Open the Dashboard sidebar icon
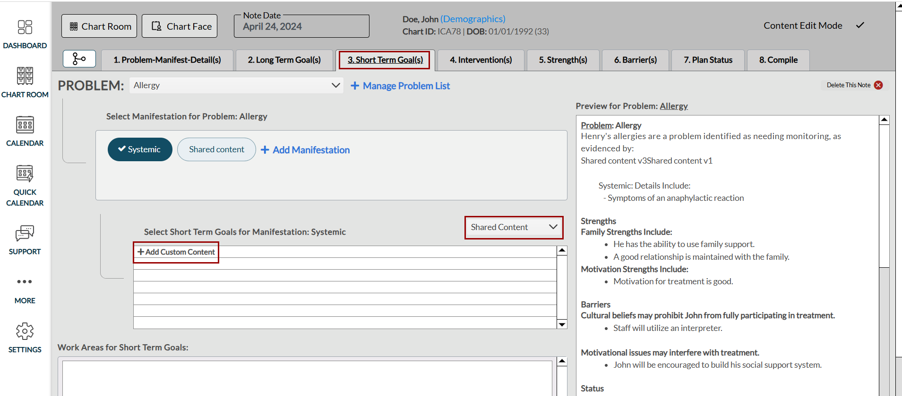 click(25, 28)
